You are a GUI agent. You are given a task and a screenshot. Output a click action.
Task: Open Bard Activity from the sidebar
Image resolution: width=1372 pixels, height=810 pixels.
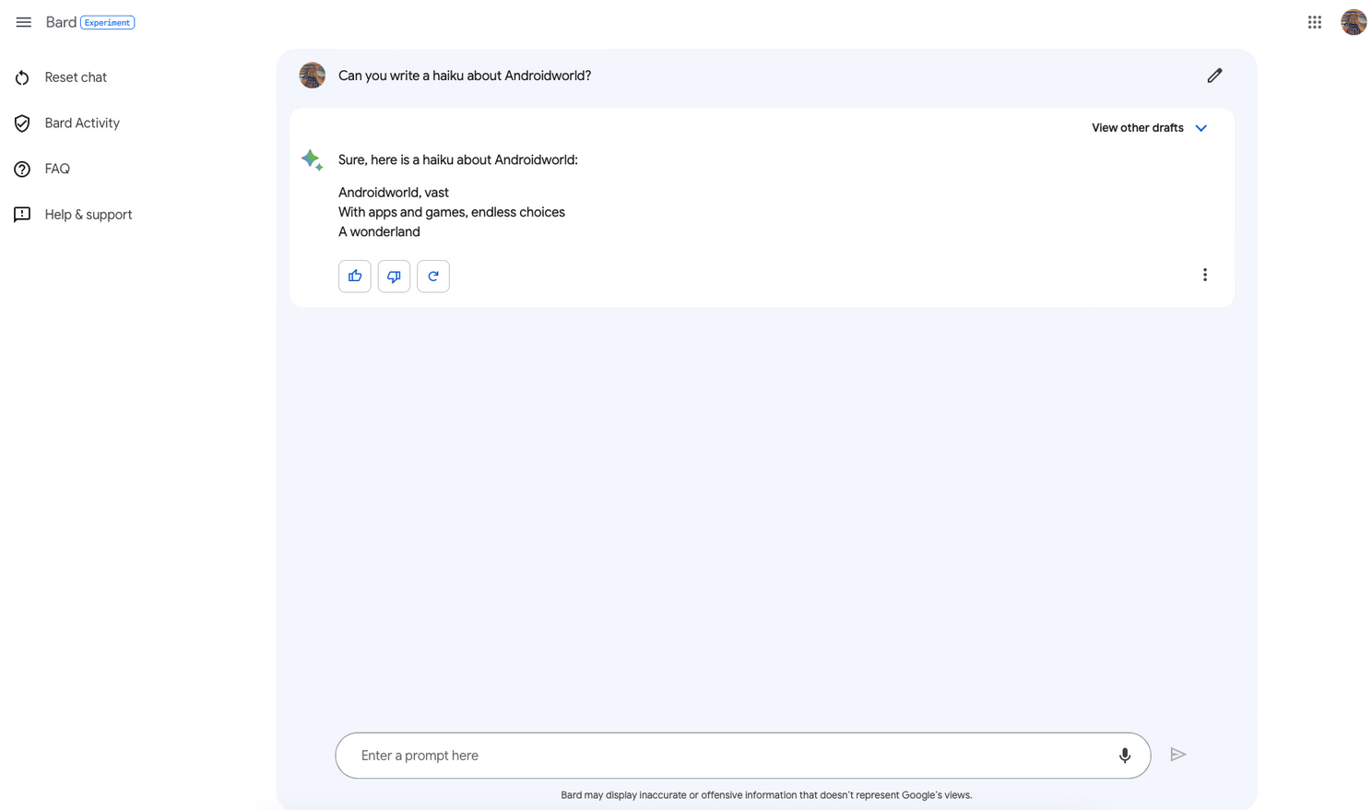pos(82,123)
